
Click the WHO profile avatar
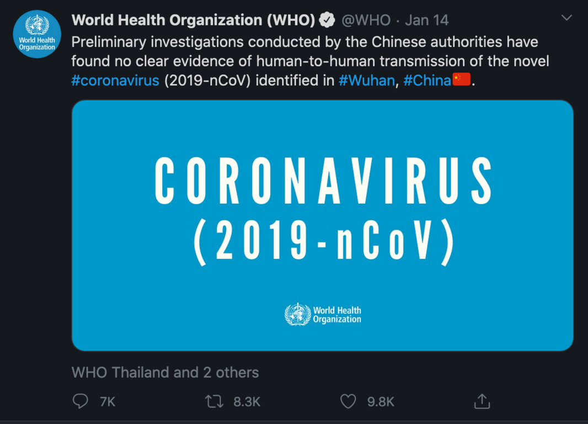[x=37, y=34]
